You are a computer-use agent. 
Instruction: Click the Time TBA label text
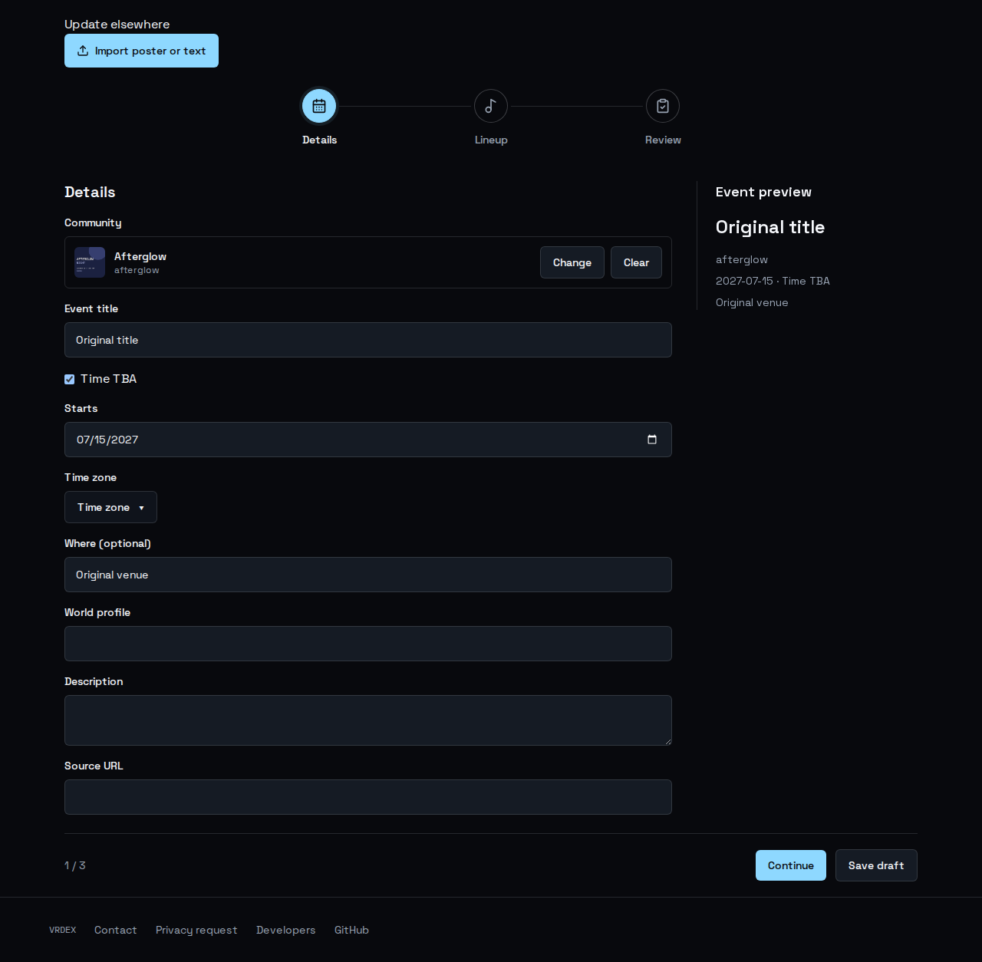pos(108,379)
